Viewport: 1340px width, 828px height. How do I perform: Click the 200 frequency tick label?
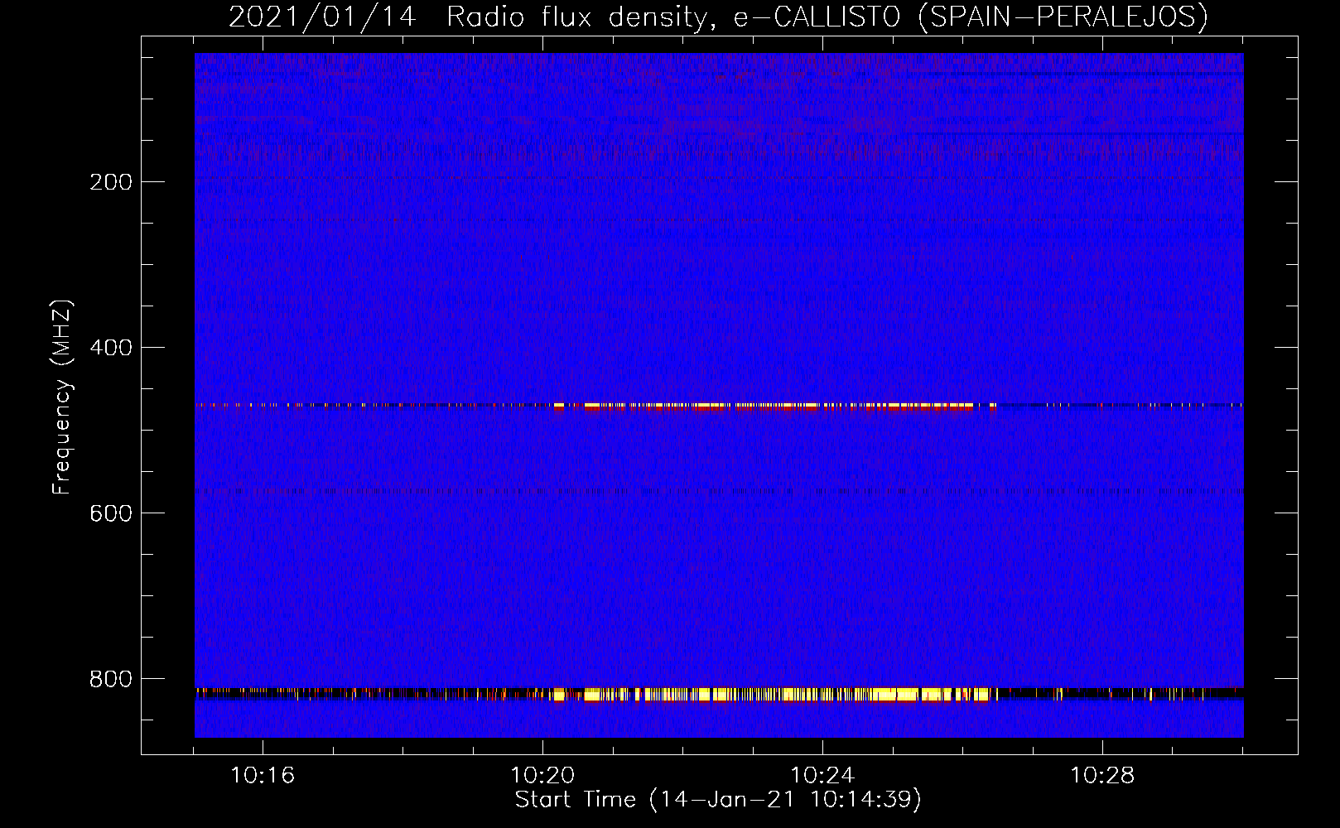click(111, 182)
